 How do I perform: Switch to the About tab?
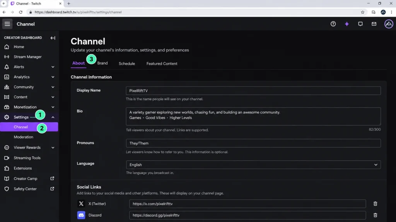(x=78, y=63)
